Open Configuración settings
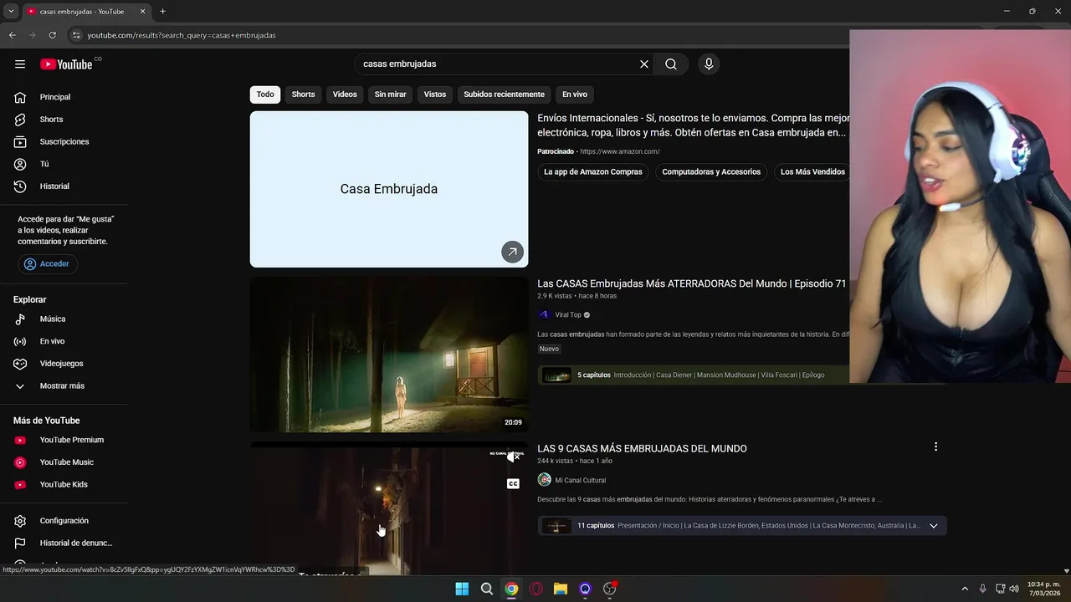 [x=64, y=521]
